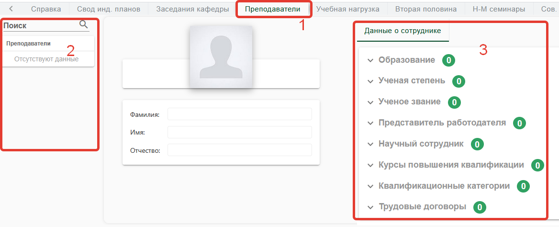559x227 pixels.
Task: Open the Справка tab
Action: click(46, 9)
